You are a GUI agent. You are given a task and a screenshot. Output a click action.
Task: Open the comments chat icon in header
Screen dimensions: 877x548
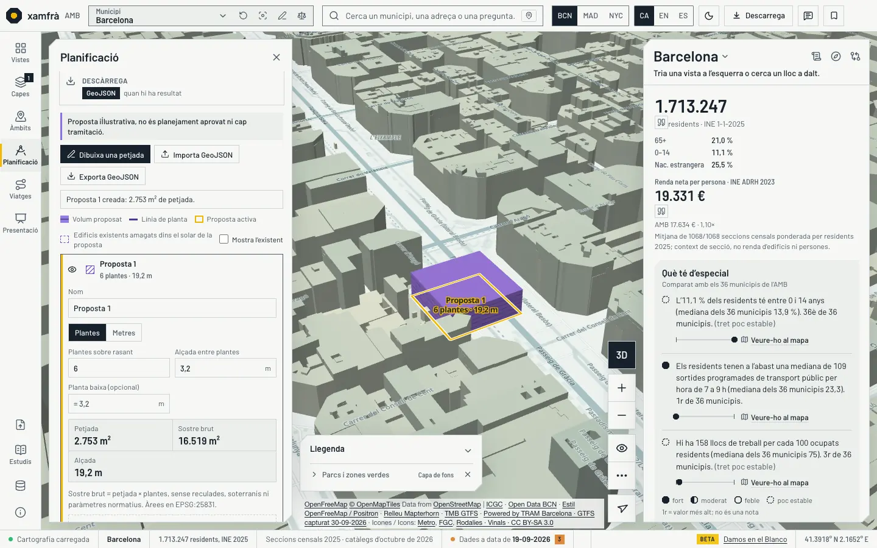808,16
